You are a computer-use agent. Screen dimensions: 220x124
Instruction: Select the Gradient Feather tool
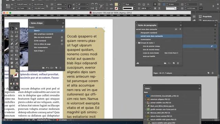pyautogui.click(x=16, y=59)
